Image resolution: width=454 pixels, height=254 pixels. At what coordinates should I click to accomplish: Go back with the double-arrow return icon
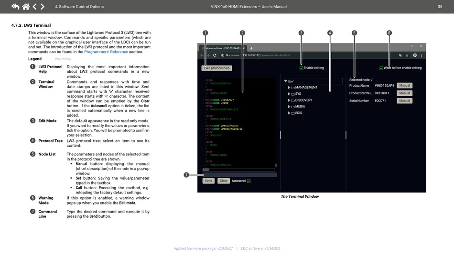(15, 6)
